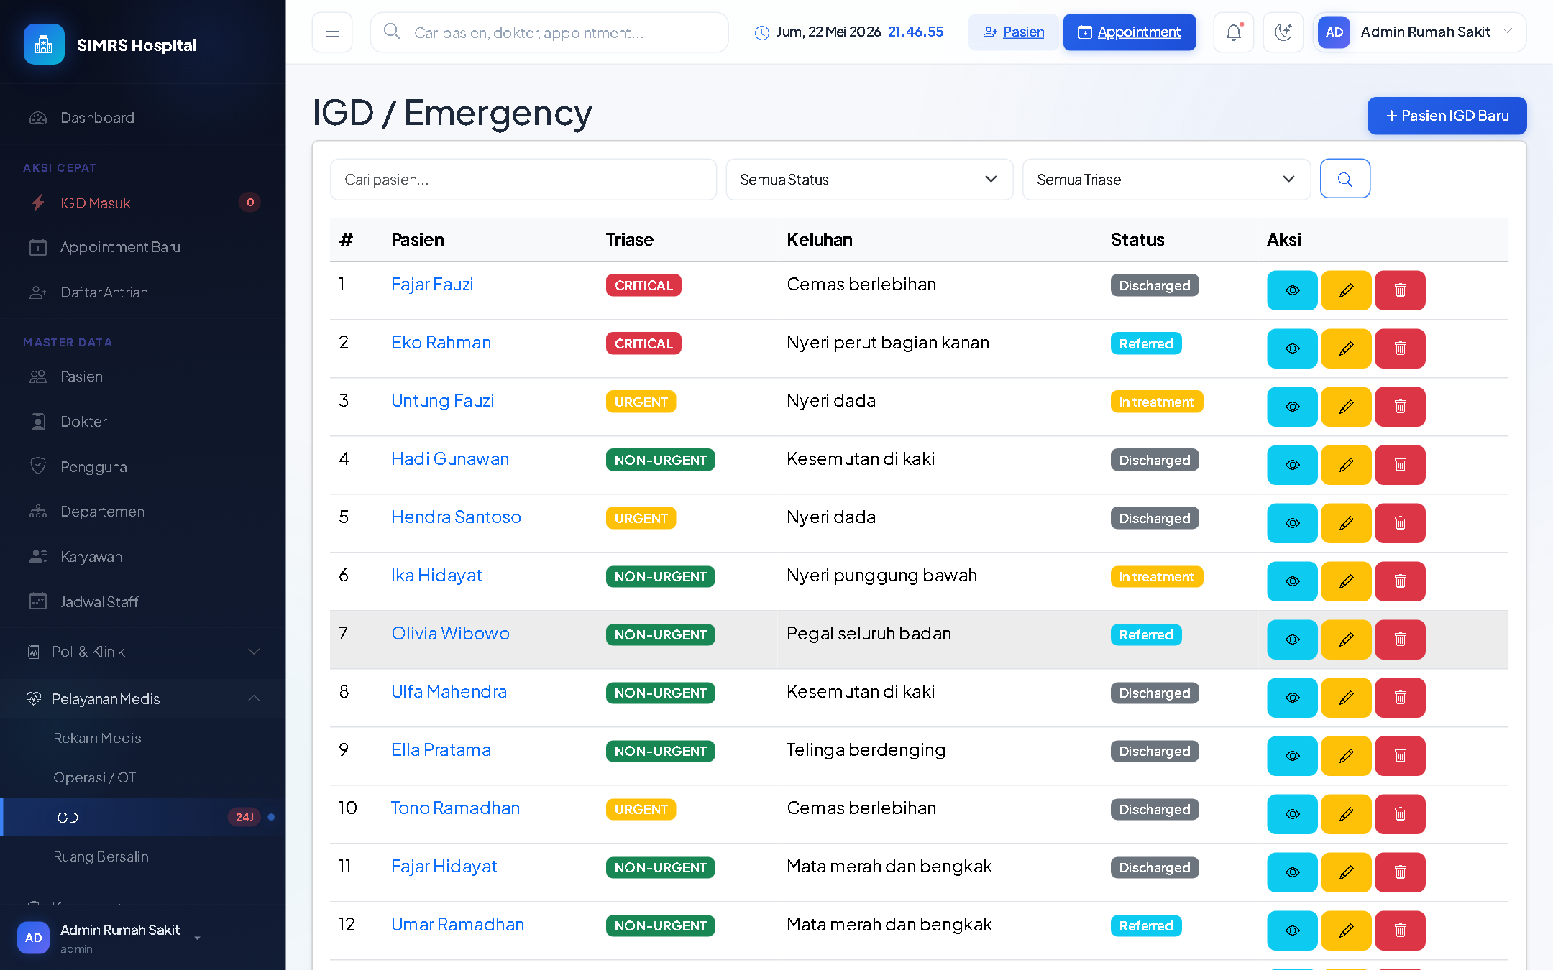Viewport: 1553px width, 970px height.
Task: Edit Fajar Hidayat's record
Action: pos(1346,872)
